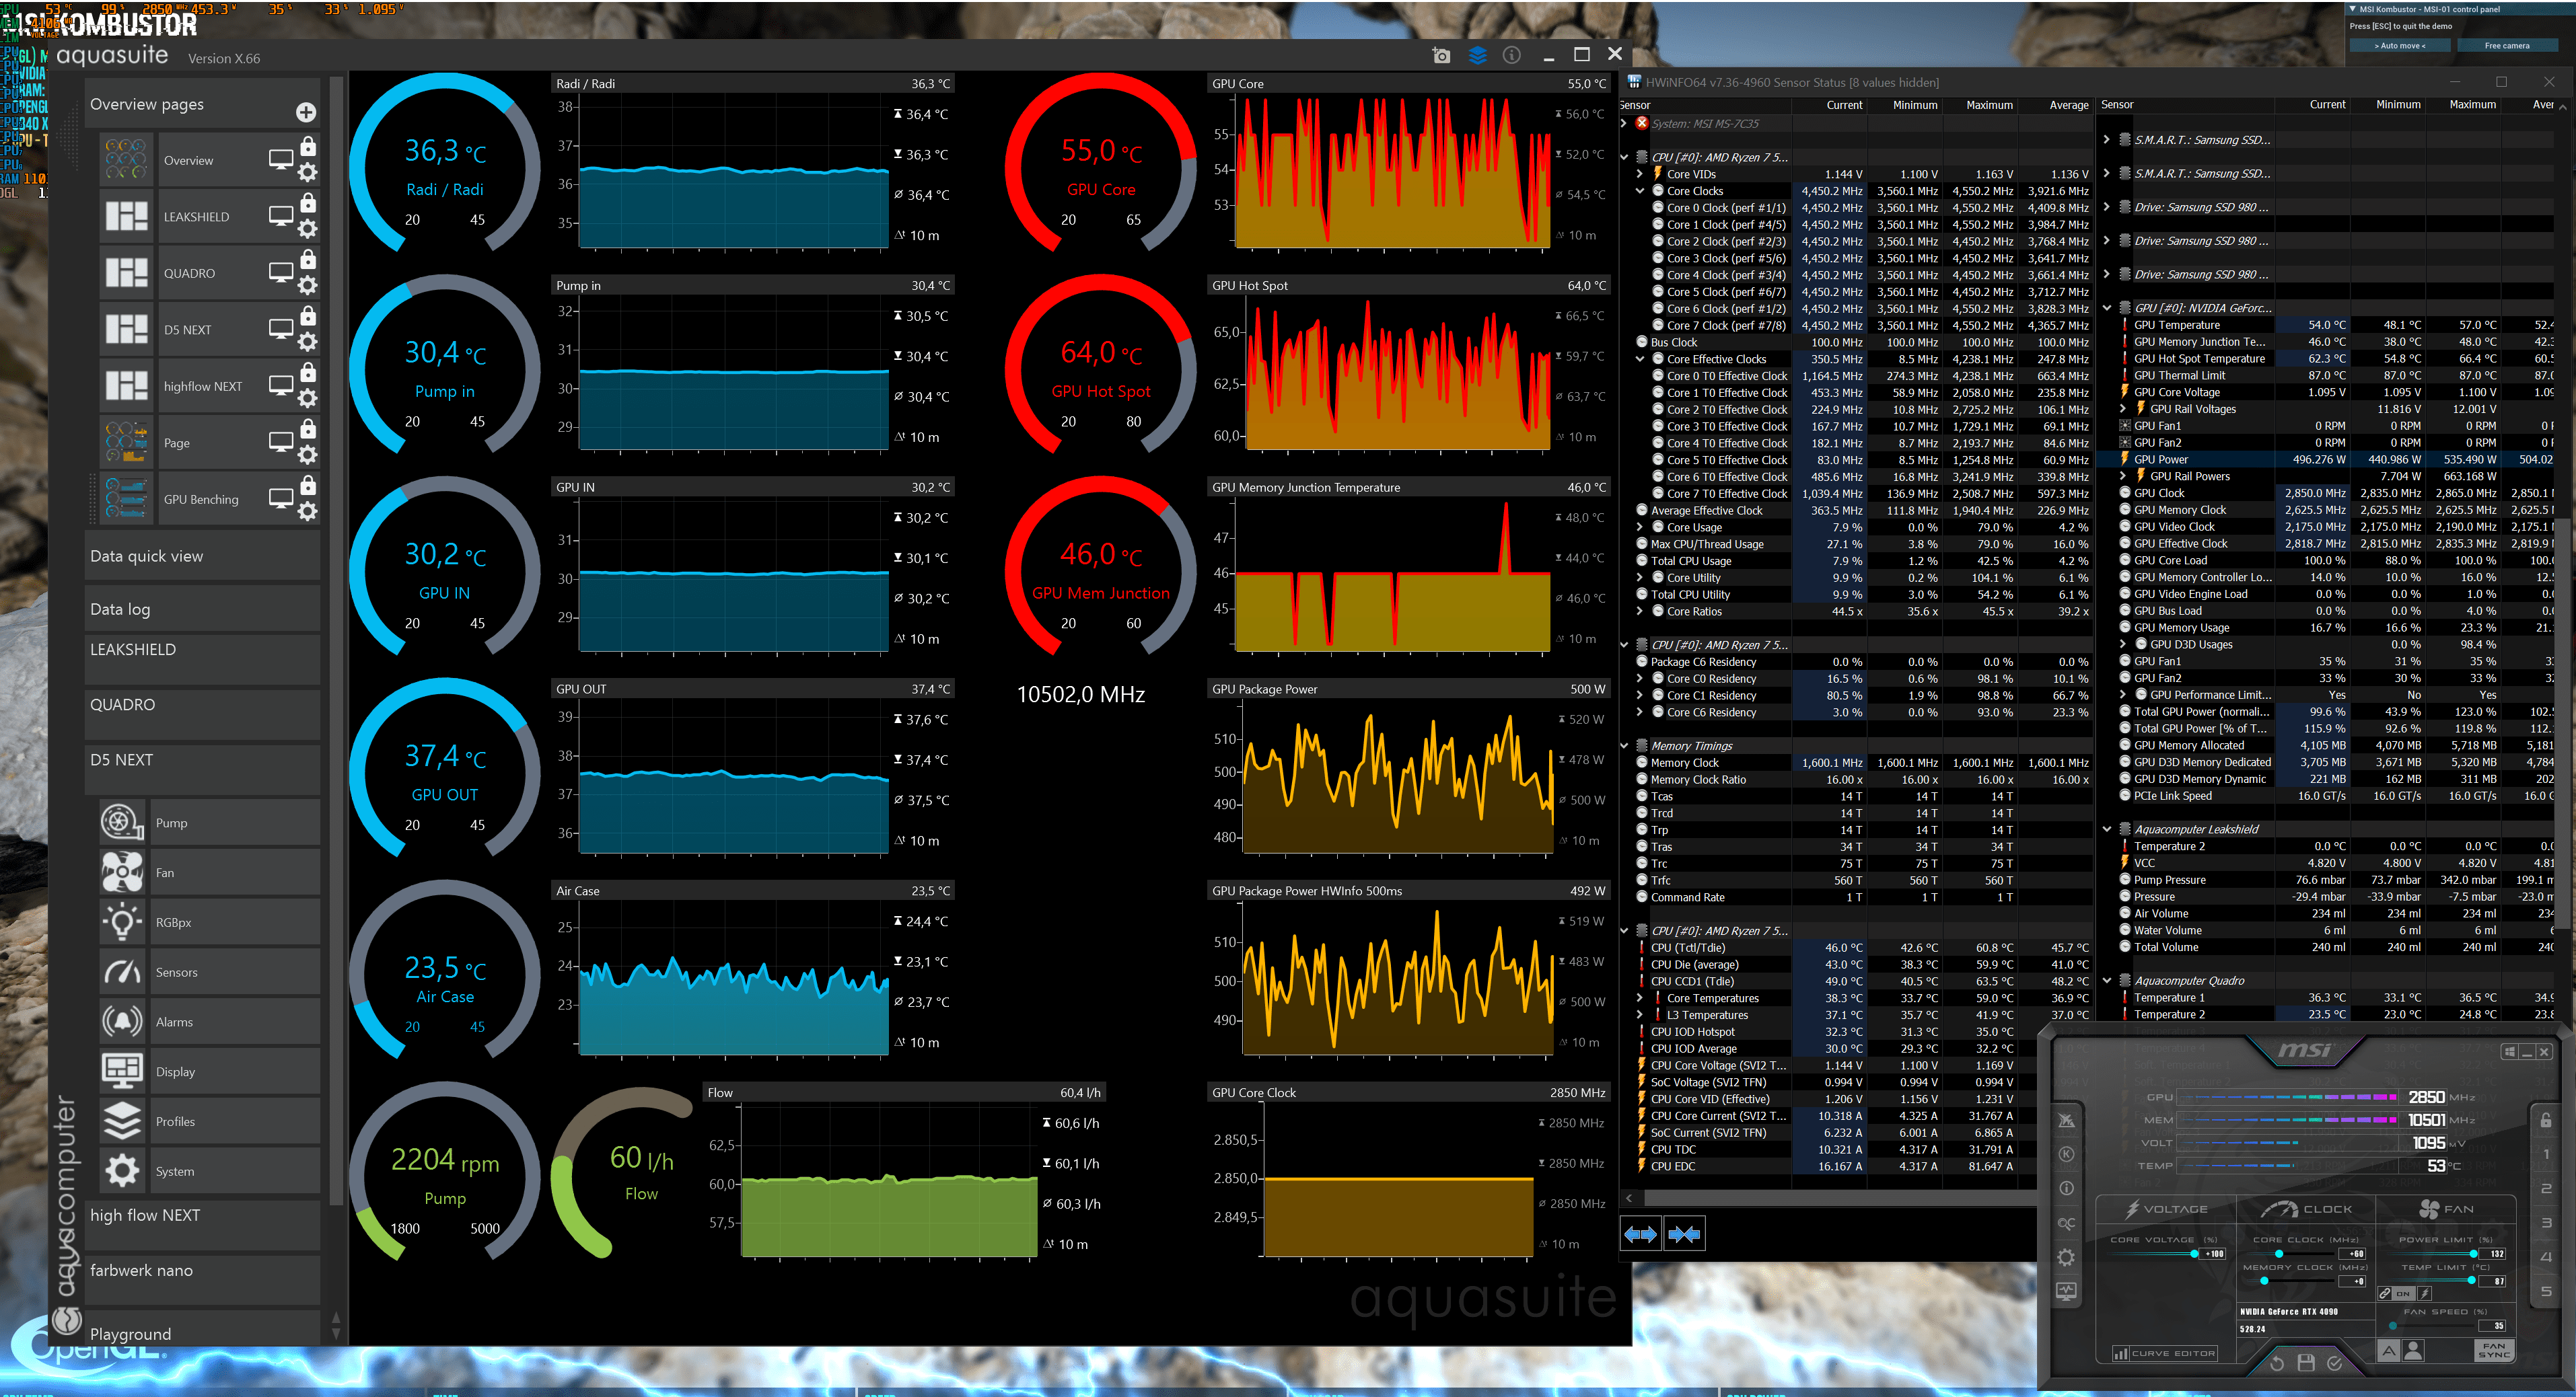Screen dimensions: 2576x1397
Task: Open D5 NEXT Display settings
Action: click(209, 1071)
